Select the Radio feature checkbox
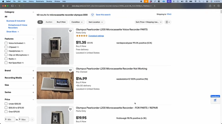This screenshot has width=222, height=124. [6, 59]
